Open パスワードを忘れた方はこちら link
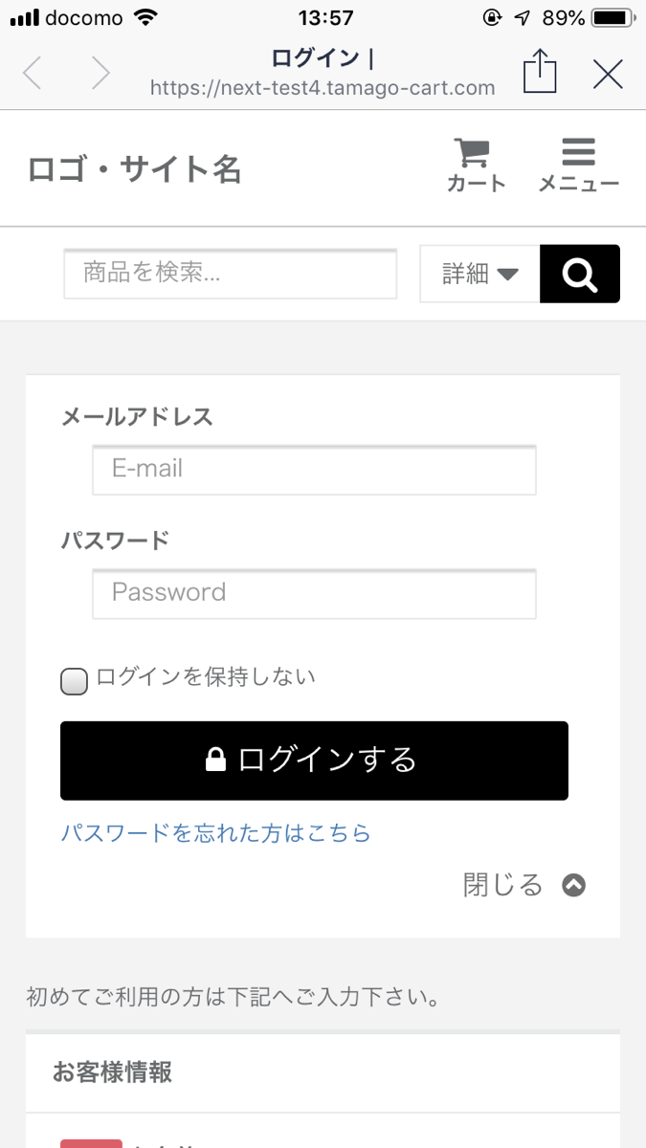The width and height of the screenshot is (646, 1148). pyautogui.click(x=215, y=833)
